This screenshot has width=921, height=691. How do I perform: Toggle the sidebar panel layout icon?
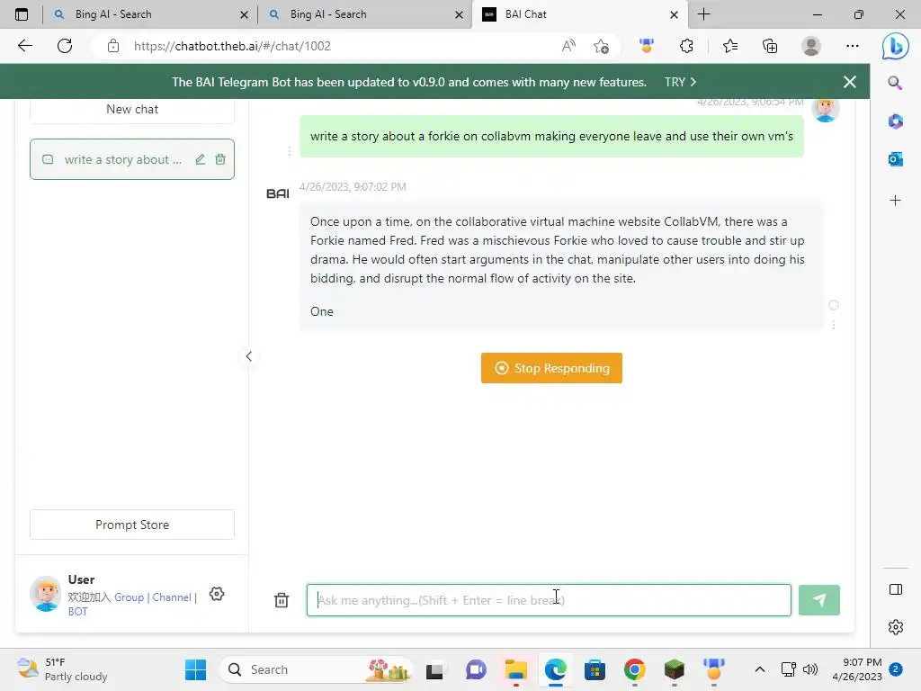coord(896,589)
